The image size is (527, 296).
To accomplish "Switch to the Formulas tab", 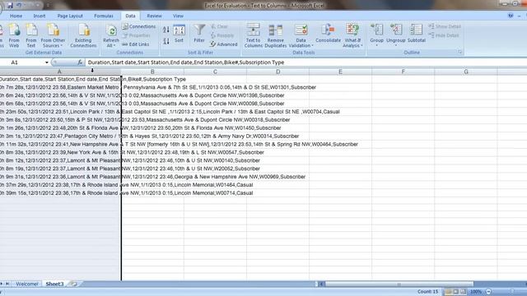I will tap(104, 16).
